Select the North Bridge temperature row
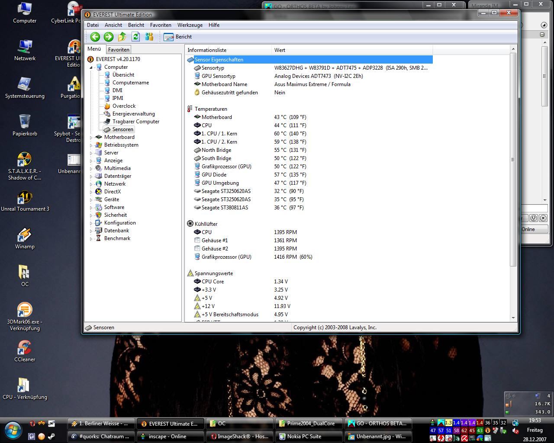This screenshot has height=443, width=554. coord(309,150)
